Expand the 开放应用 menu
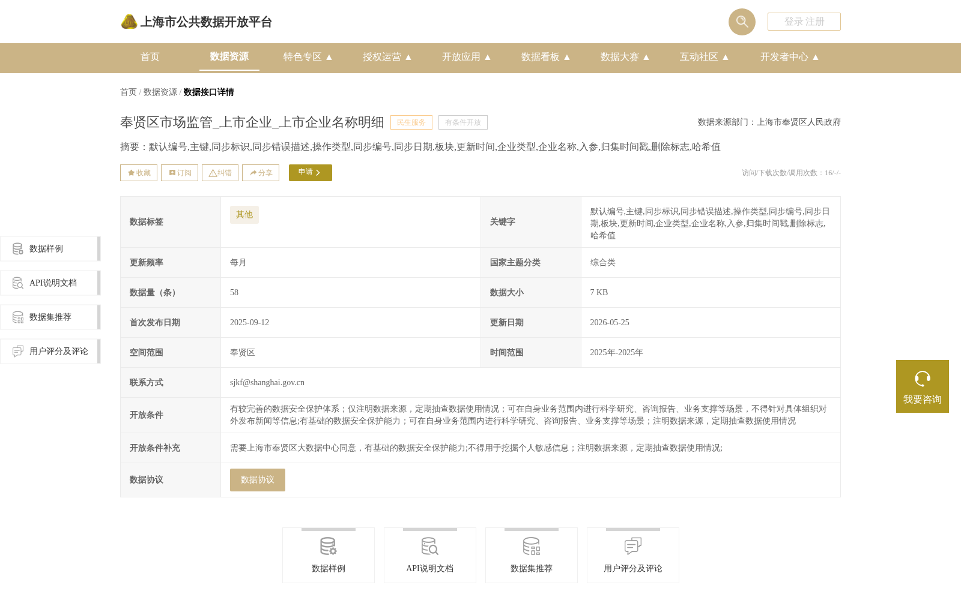Image resolution: width=961 pixels, height=600 pixels. coord(467,57)
